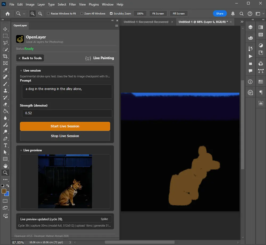Toggle Quick Mask mode
Image resolution: width=266 pixels, height=245 pixels.
(x=5, y=201)
